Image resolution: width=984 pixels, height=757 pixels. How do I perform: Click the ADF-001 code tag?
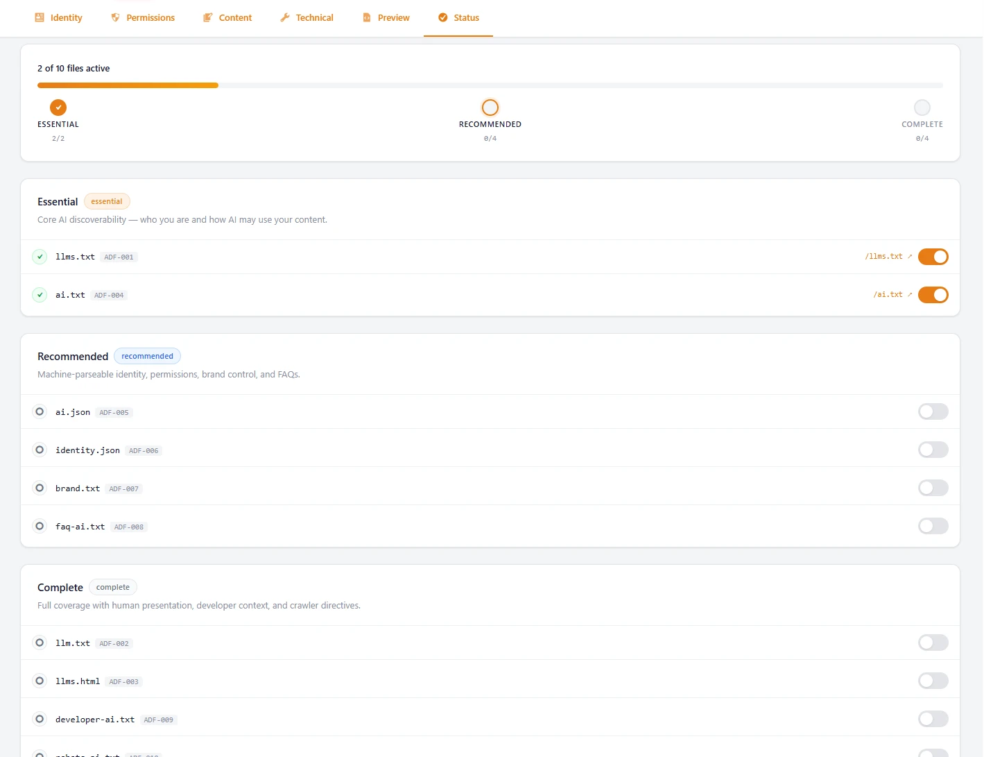[119, 257]
